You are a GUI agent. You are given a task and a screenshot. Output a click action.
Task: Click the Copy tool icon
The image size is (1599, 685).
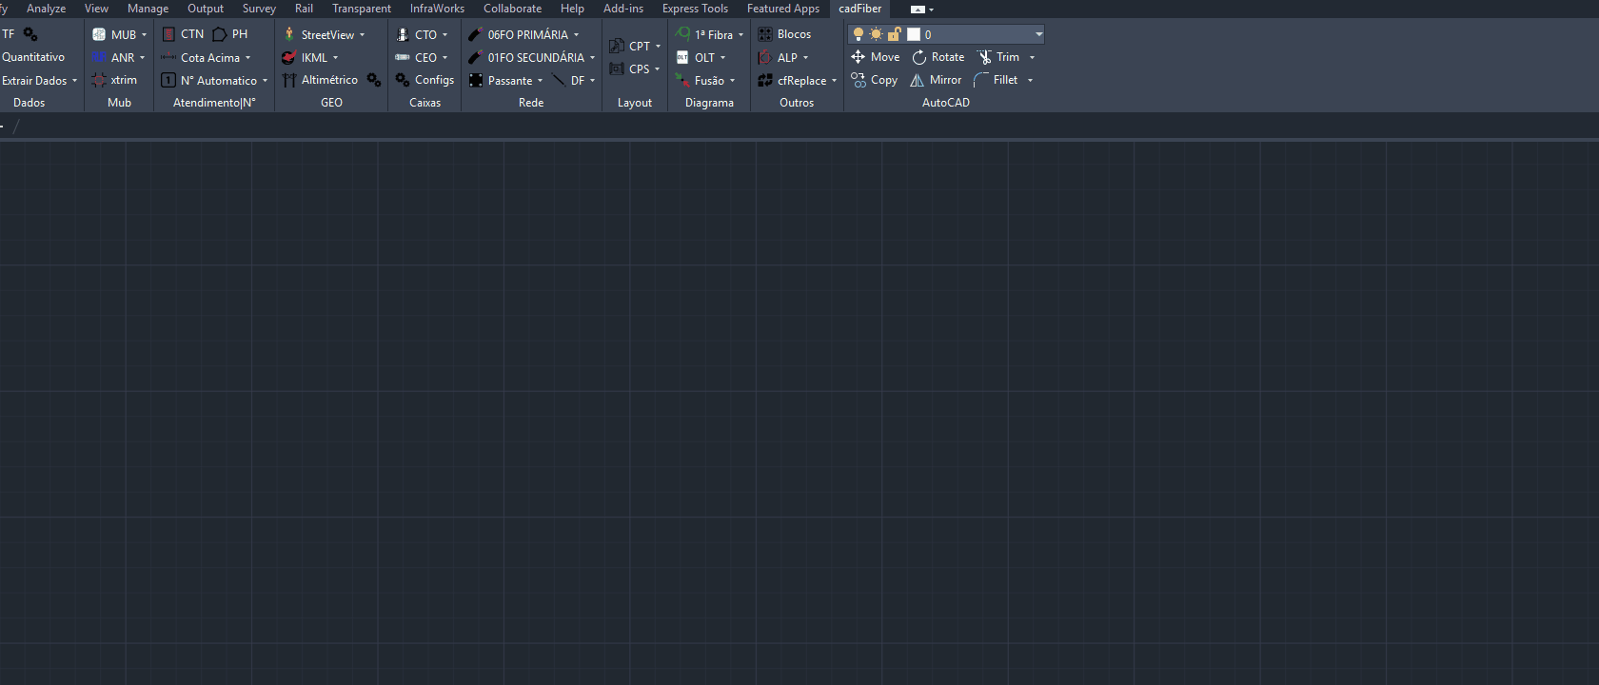click(x=858, y=80)
